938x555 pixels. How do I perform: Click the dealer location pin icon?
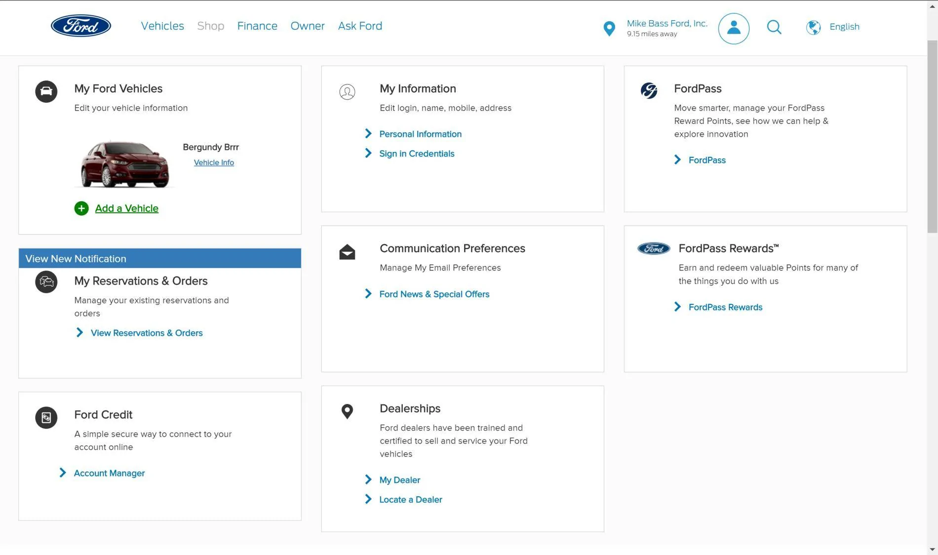coord(609,29)
